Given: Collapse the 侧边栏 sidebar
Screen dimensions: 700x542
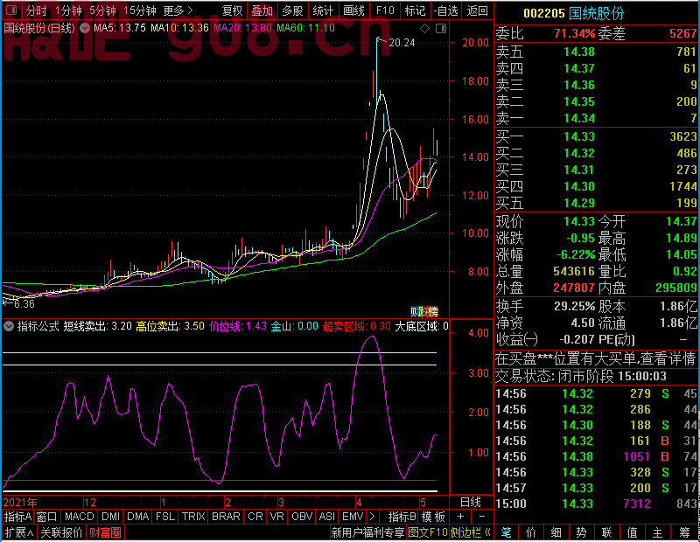Looking at the screenshot, I should coord(471,532).
